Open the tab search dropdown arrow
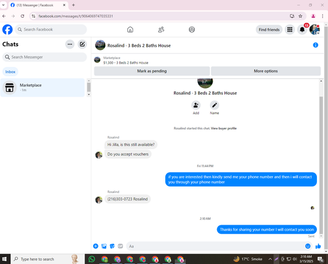The width and height of the screenshot is (328, 264). point(3,5)
